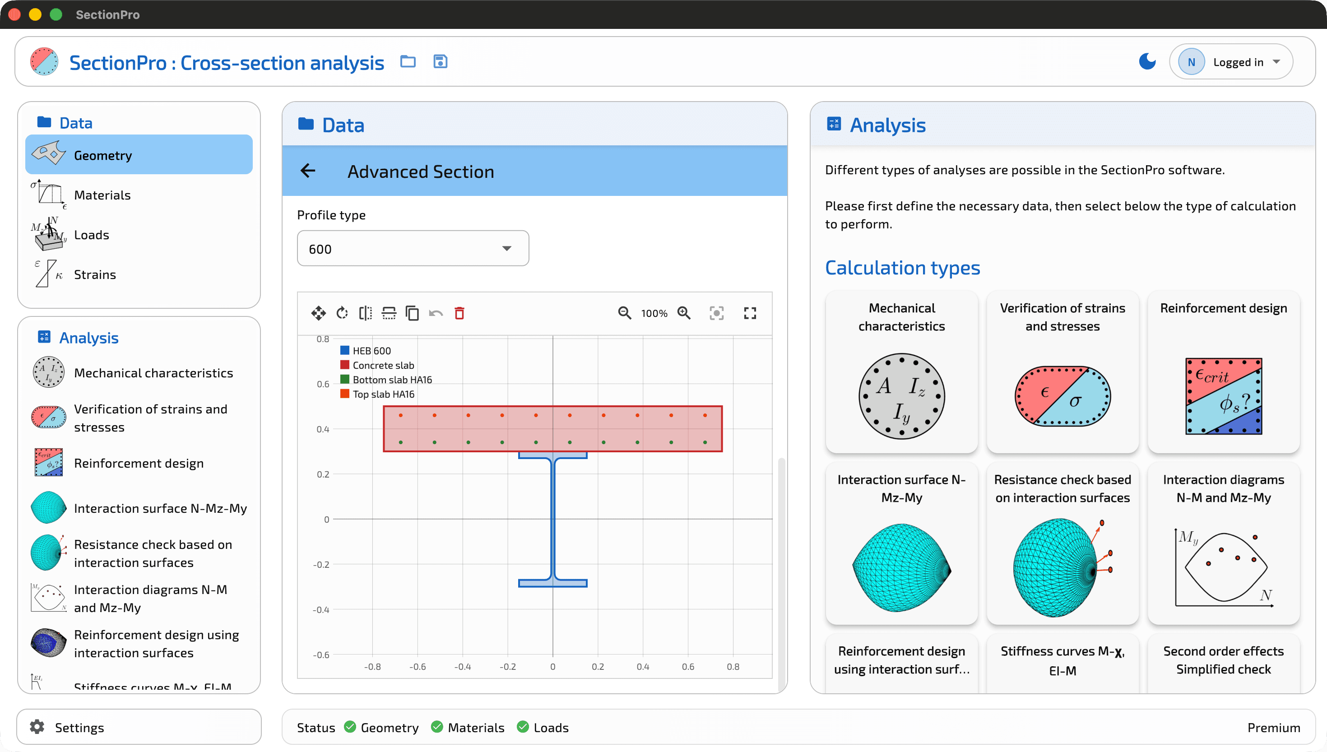Zoom in on the section drawing
This screenshot has height=752, width=1327.
pyautogui.click(x=684, y=313)
